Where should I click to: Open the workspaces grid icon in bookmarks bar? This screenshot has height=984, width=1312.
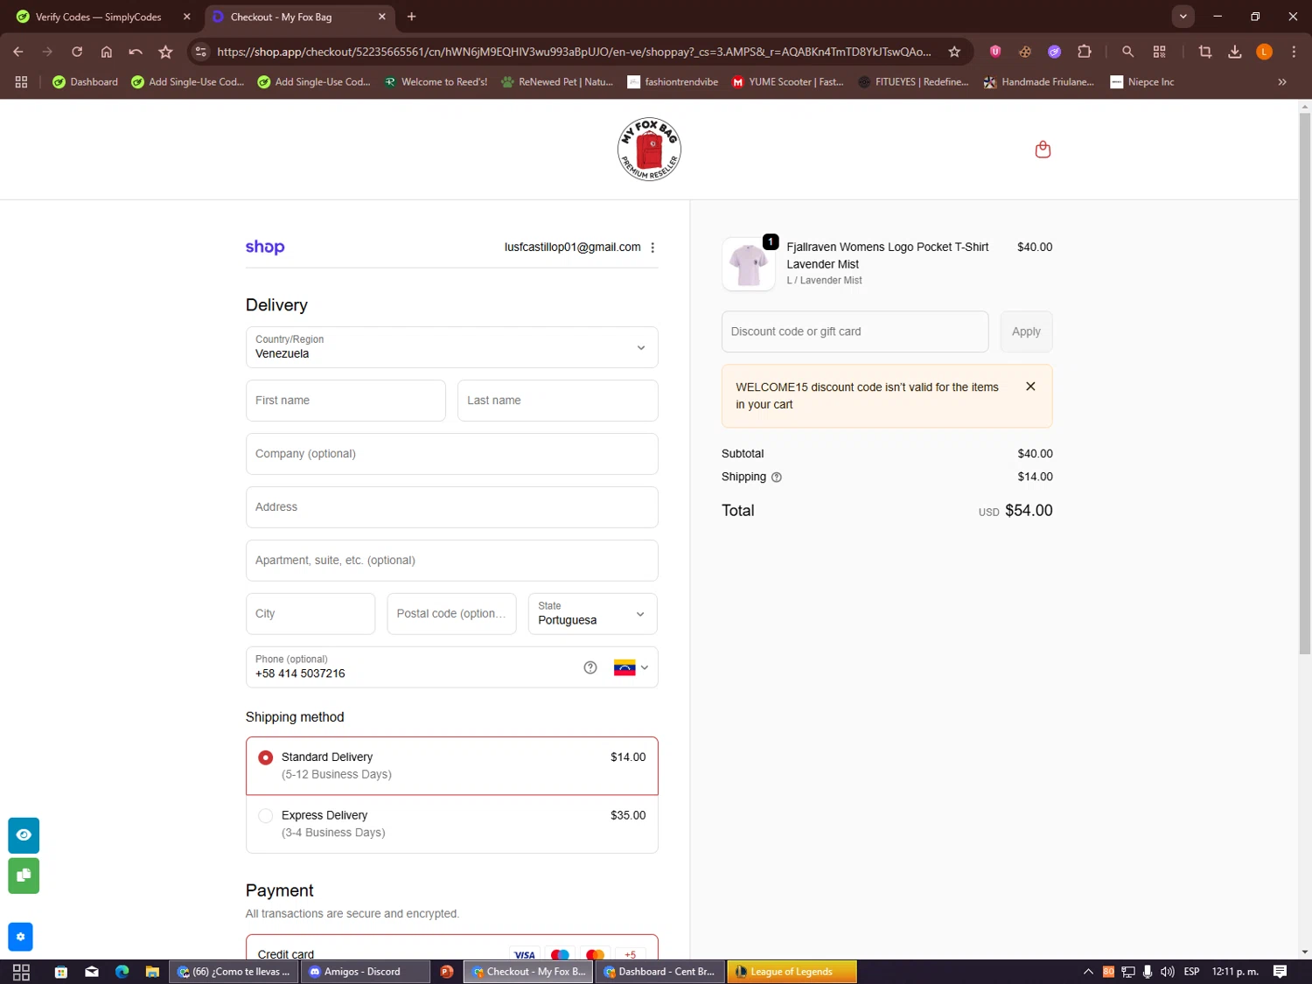tap(21, 81)
